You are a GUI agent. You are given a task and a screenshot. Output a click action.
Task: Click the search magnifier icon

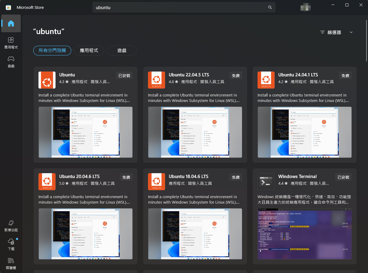click(270, 7)
